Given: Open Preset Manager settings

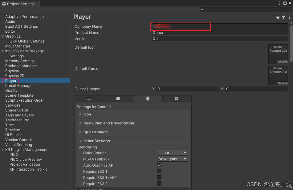Looking at the screenshot, I should coord(19,86).
